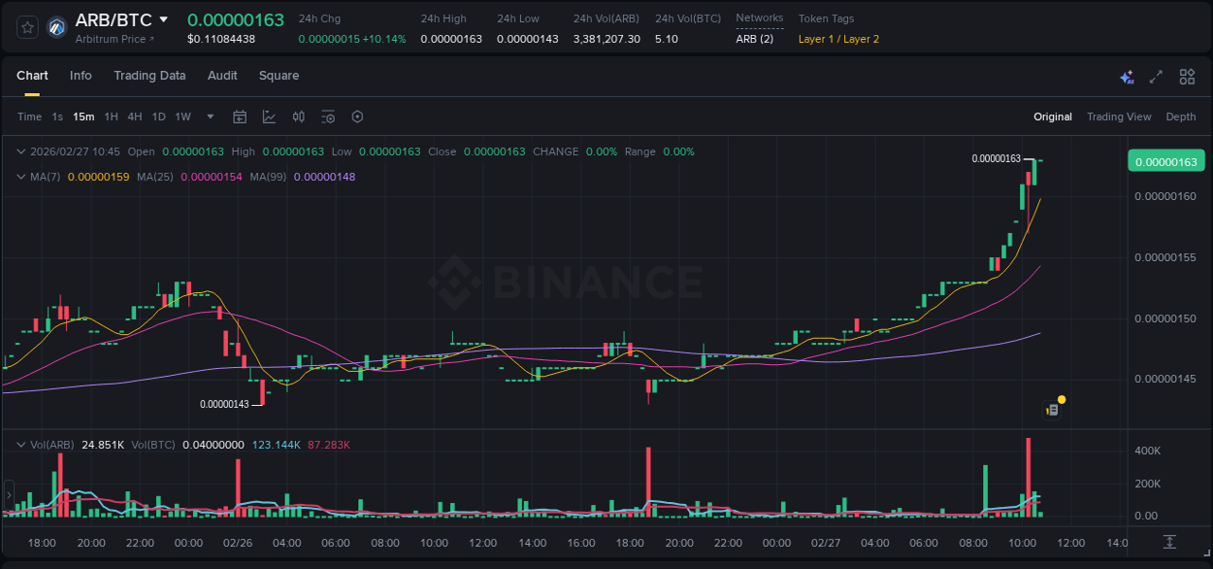Open the Depth chart view
The image size is (1213, 569).
click(x=1181, y=117)
